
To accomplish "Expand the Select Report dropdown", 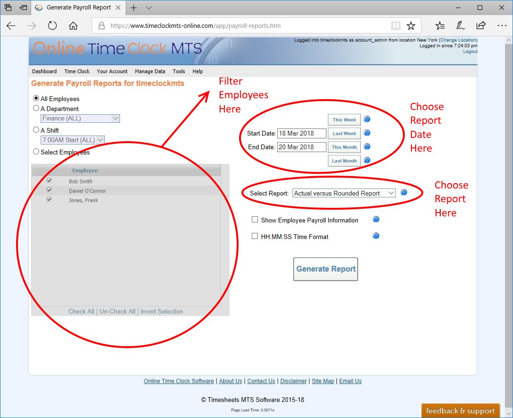I will tap(344, 193).
